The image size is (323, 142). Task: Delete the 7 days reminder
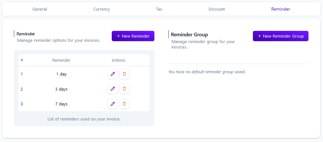tap(124, 104)
